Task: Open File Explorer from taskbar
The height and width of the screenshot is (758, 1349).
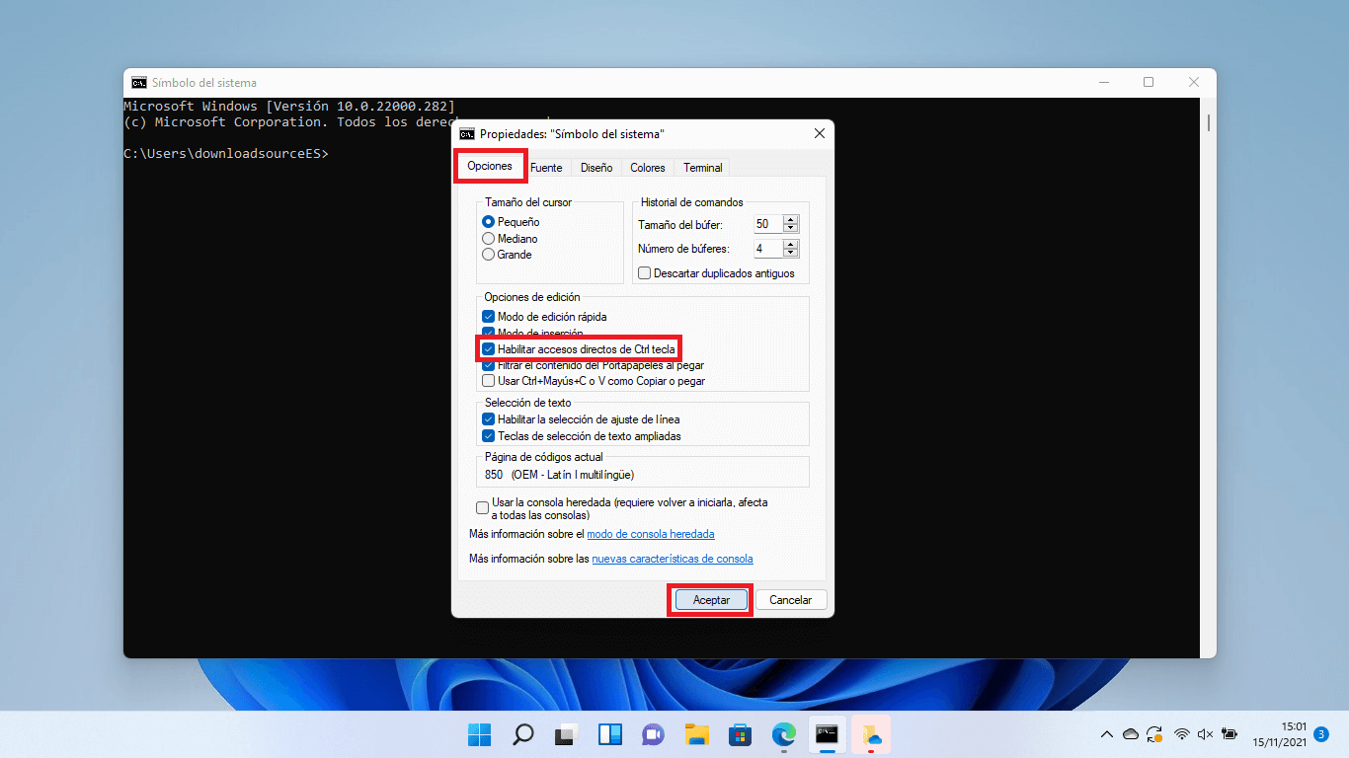Action: click(x=697, y=734)
